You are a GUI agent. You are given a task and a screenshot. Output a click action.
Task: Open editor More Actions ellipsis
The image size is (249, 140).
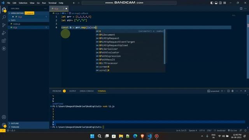(x=245, y=9)
